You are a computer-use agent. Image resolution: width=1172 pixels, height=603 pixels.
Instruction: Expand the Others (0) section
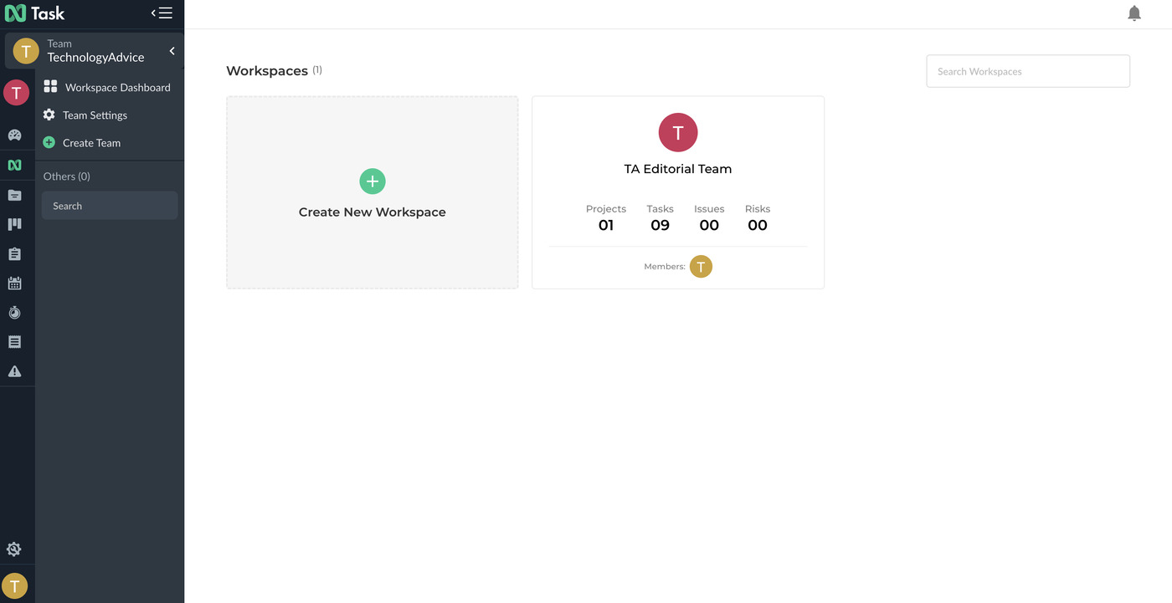(x=66, y=176)
